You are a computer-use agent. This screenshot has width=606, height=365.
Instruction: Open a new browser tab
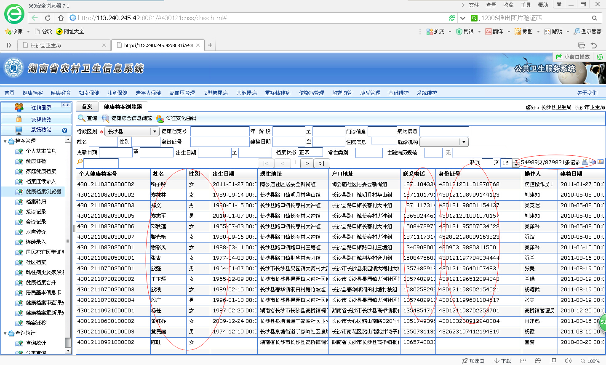point(210,45)
